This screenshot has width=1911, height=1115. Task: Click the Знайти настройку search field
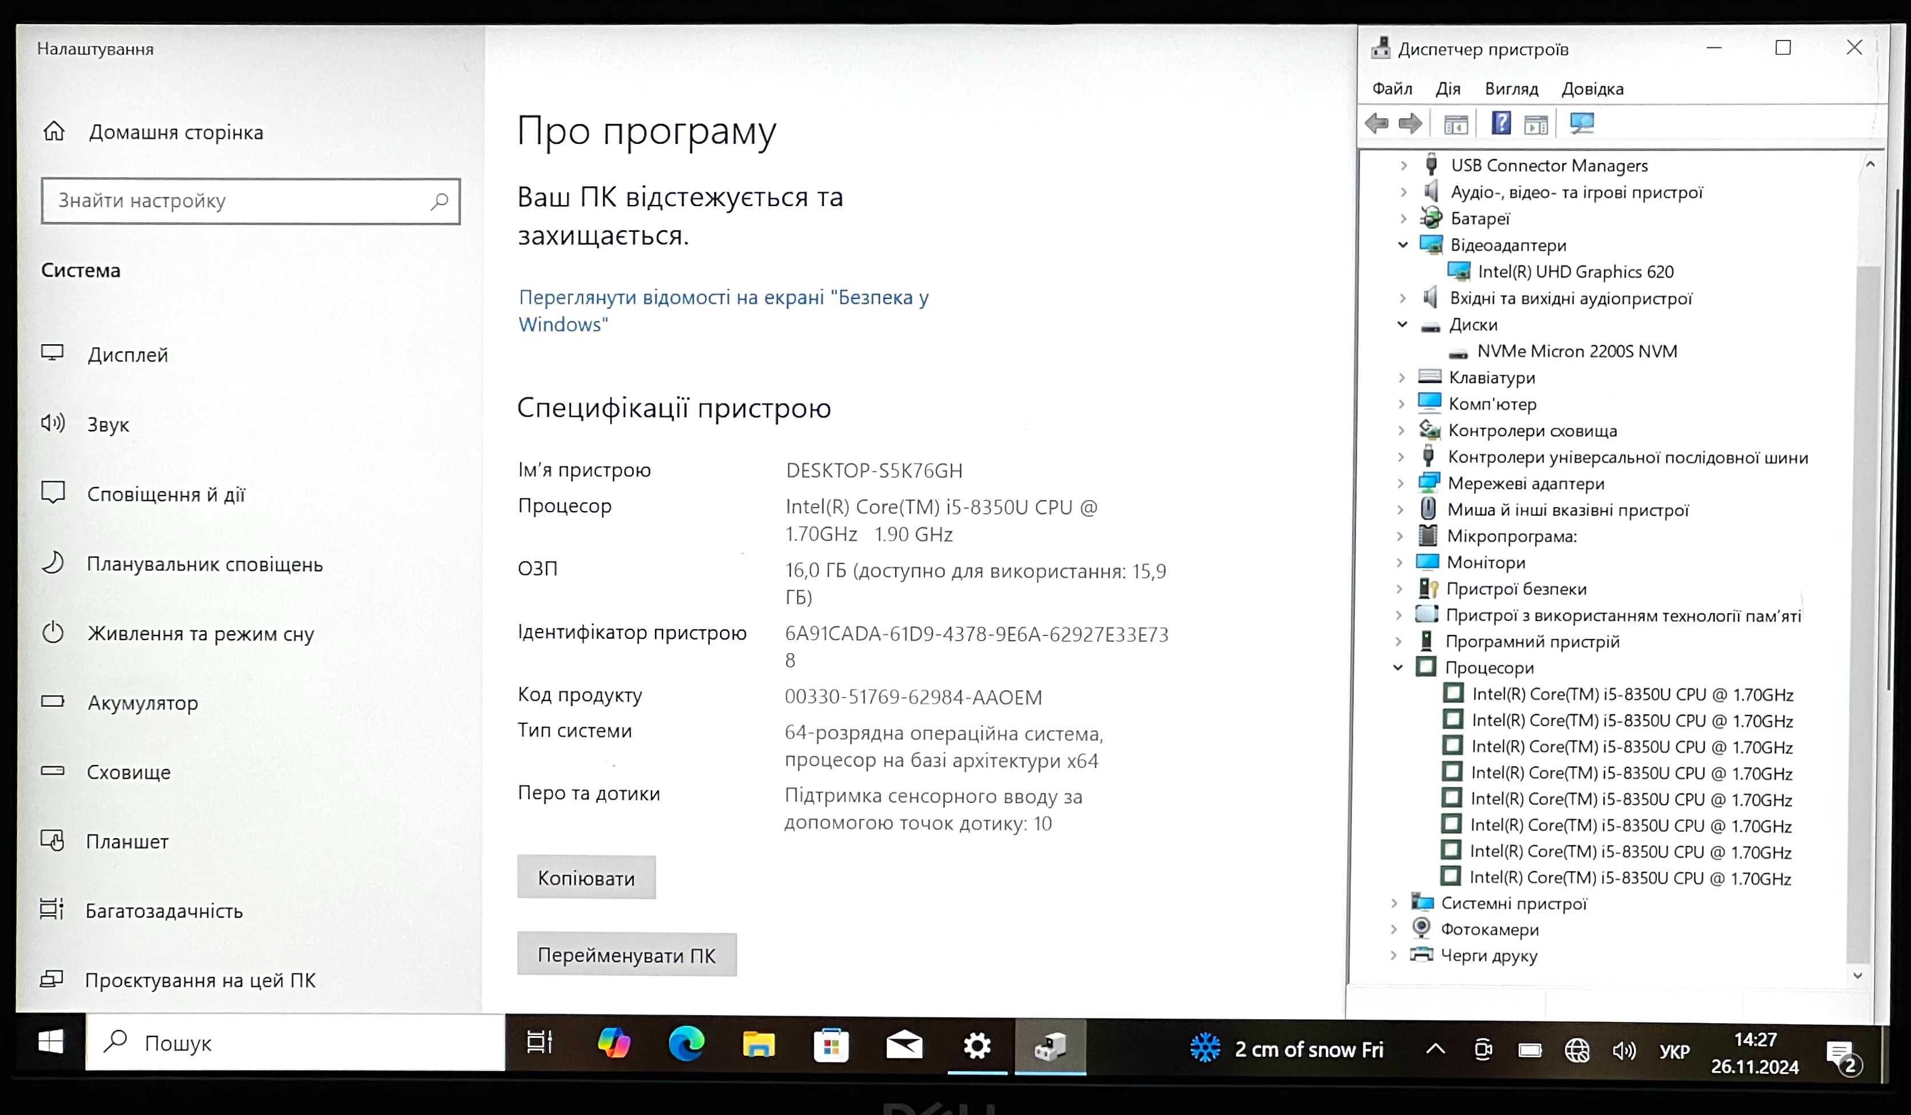coord(250,201)
